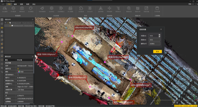Open the 文件 file menu
Screen dimensions: 198x107
pyautogui.click(x=3, y=4)
